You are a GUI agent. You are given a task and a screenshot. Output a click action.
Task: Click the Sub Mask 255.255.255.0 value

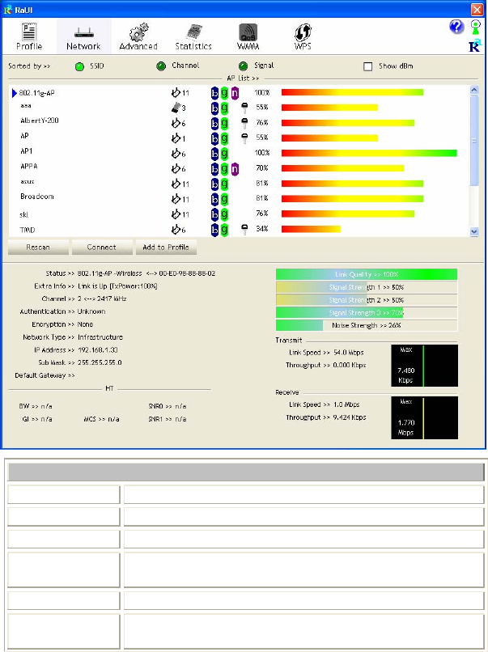[x=100, y=362]
